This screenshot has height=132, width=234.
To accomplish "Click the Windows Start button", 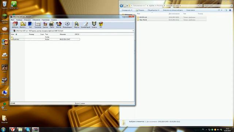I will (x=3, y=129).
